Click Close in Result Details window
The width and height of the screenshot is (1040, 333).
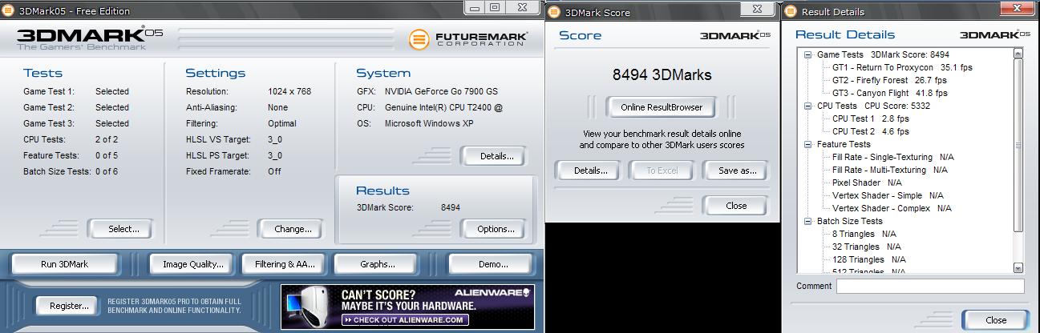(996, 320)
